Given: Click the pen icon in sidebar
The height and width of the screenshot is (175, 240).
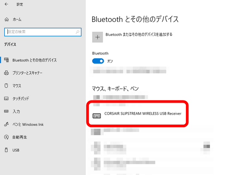Looking at the screenshot, I should pyautogui.click(x=6, y=124).
